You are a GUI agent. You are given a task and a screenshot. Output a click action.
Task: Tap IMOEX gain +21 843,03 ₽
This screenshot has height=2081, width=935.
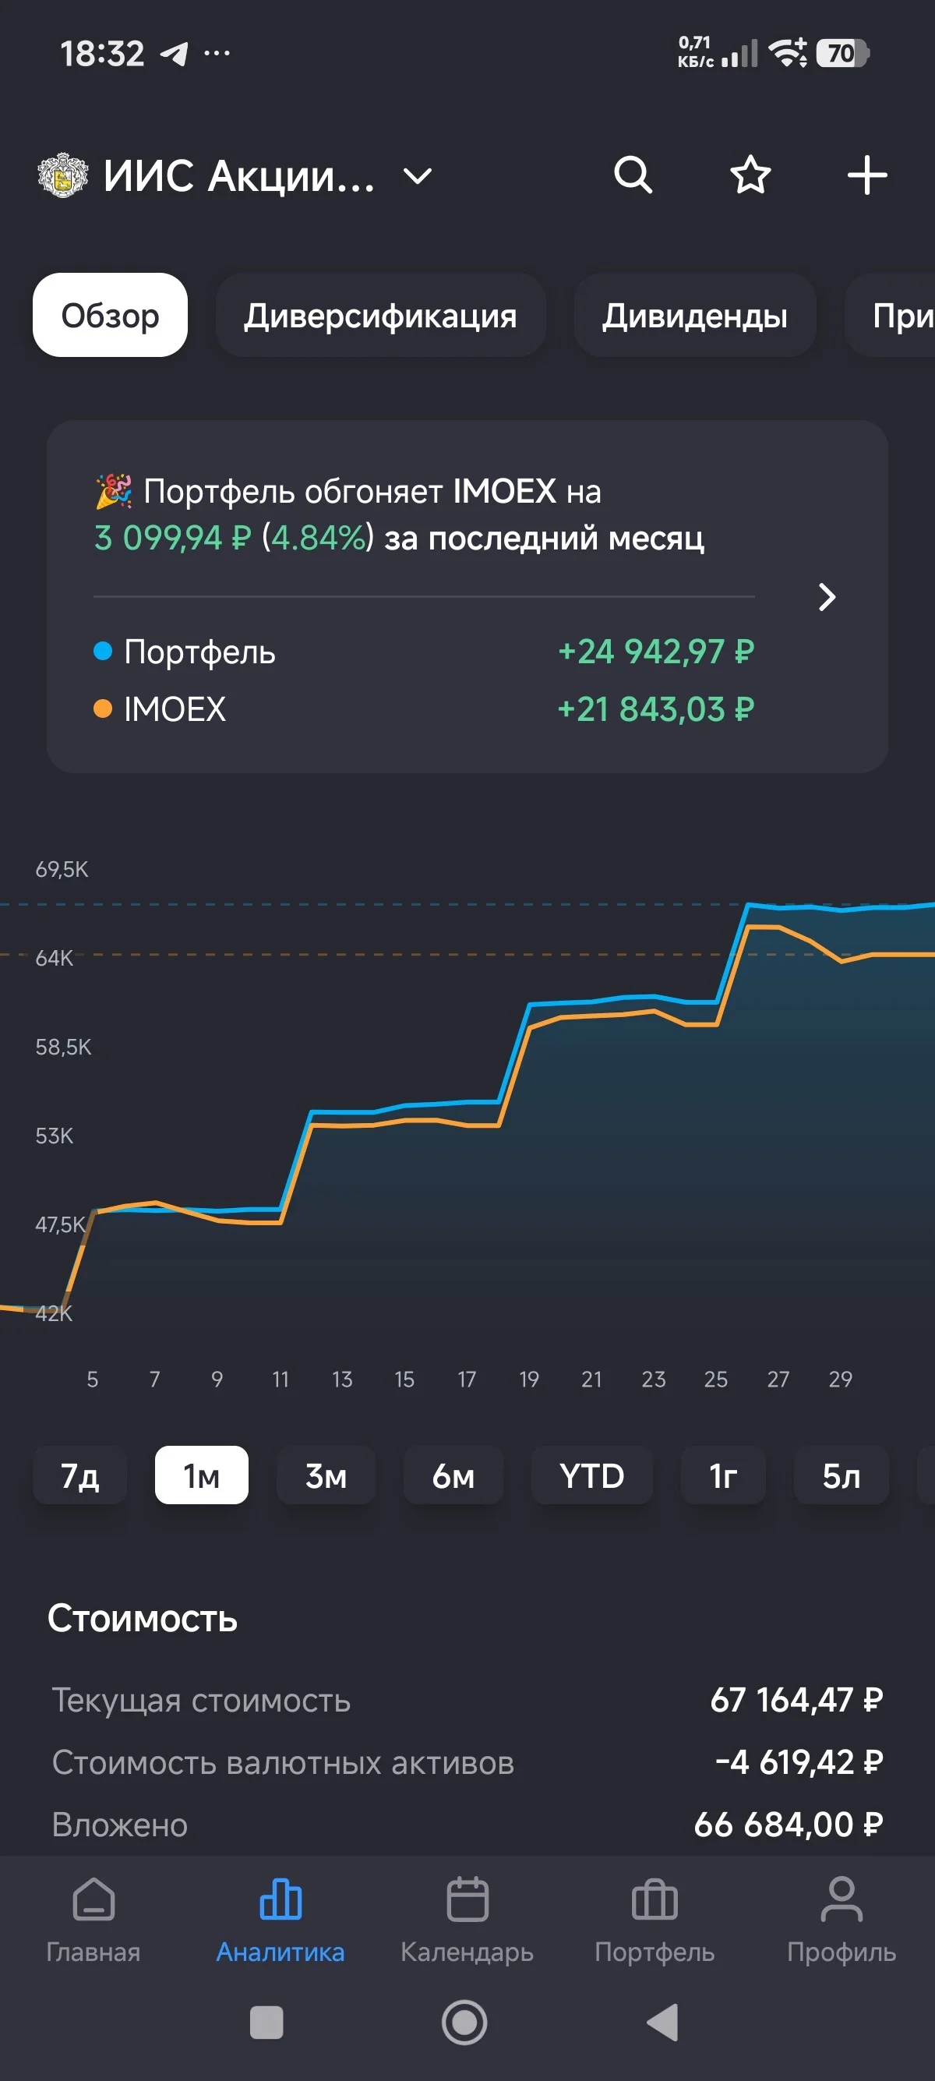(655, 708)
